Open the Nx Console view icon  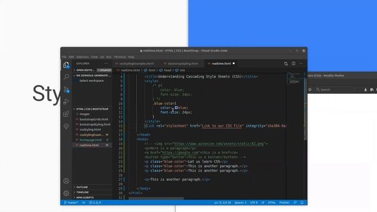coord(66,126)
